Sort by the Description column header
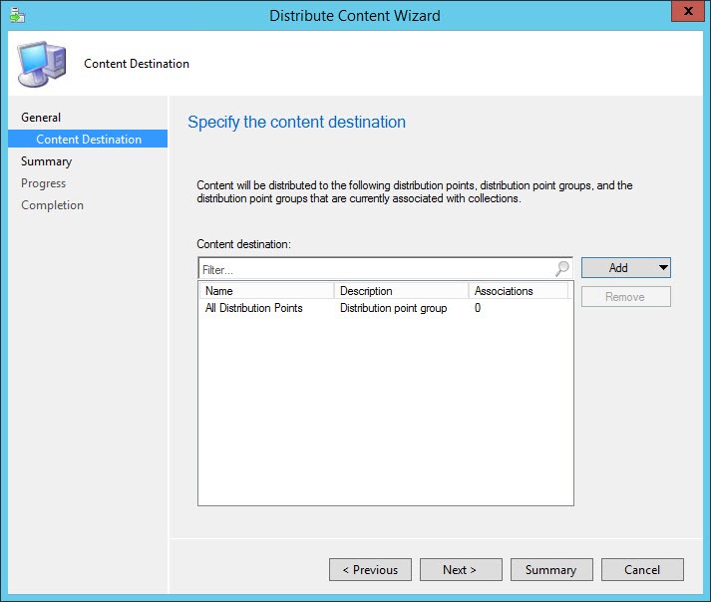 click(x=401, y=291)
